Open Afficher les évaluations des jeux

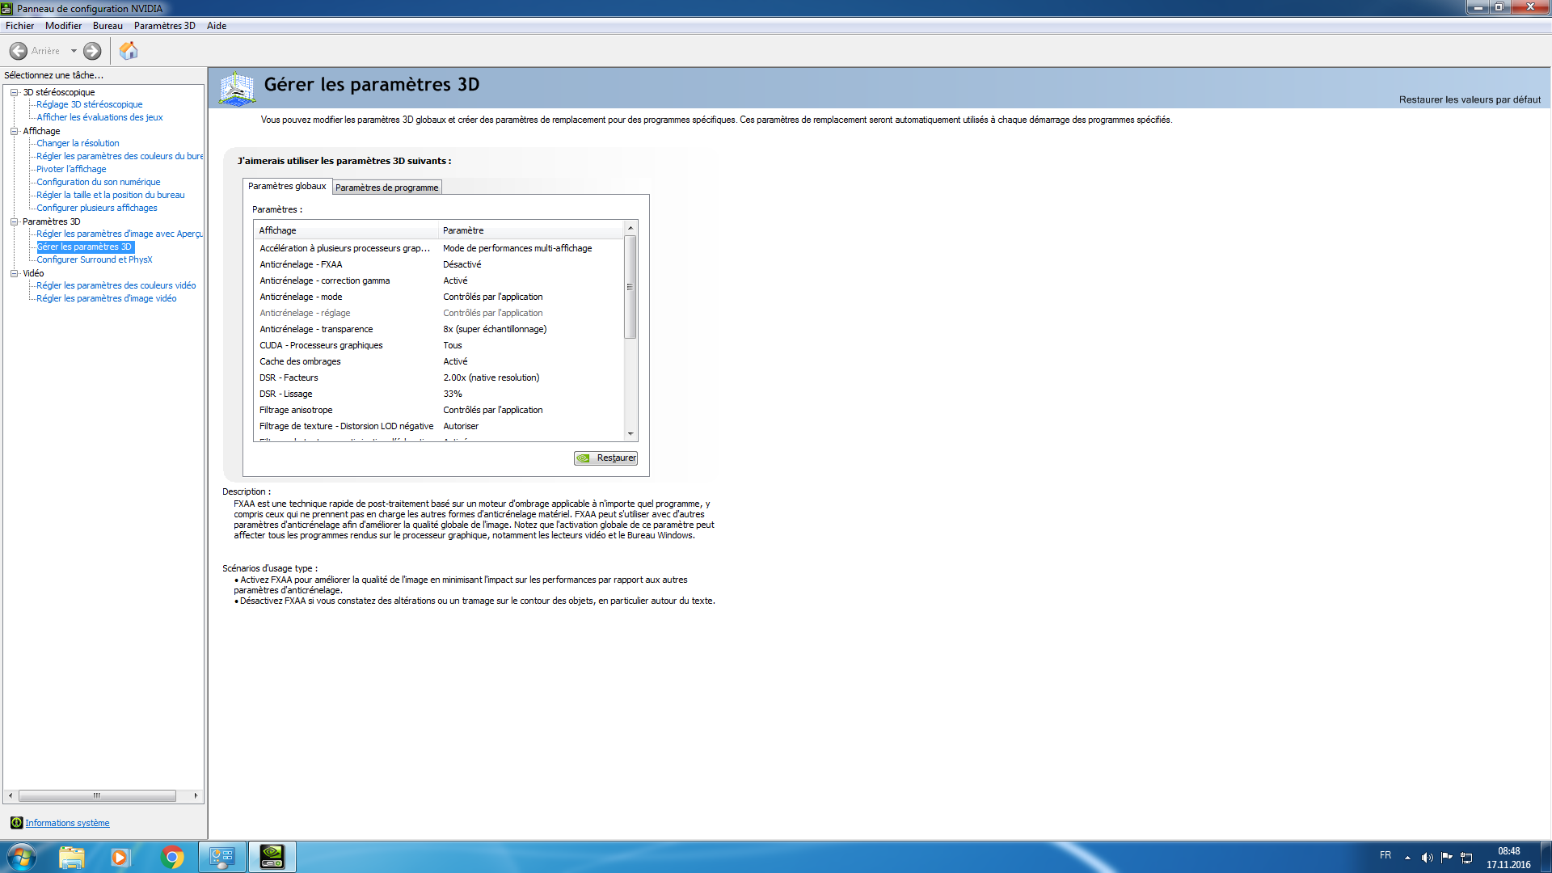99,117
